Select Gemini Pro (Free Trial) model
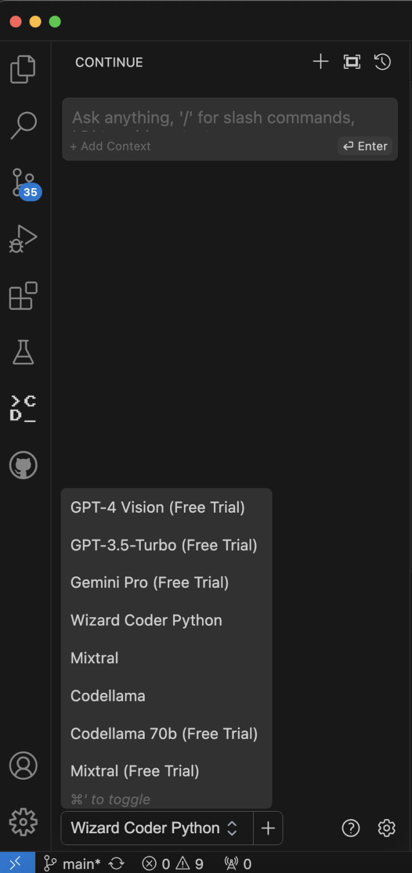This screenshot has height=873, width=412. click(149, 583)
